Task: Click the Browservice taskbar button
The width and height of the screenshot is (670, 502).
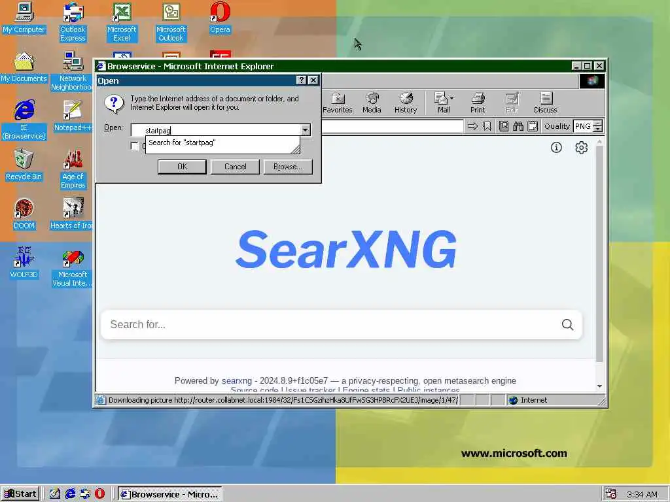Action: [169, 494]
